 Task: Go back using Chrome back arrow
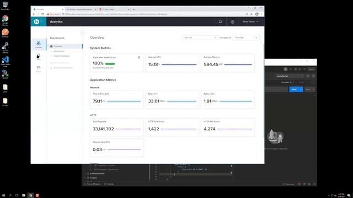[x=34, y=14]
